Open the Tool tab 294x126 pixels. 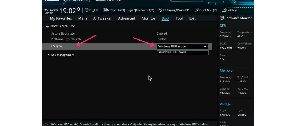[x=179, y=18]
